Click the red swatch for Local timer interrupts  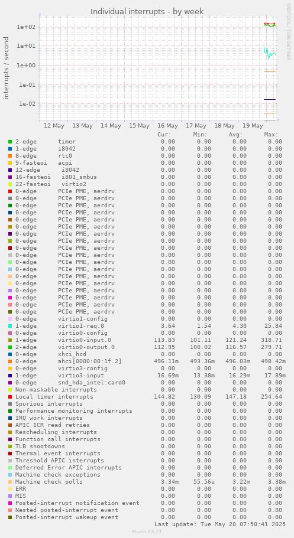[10, 397]
